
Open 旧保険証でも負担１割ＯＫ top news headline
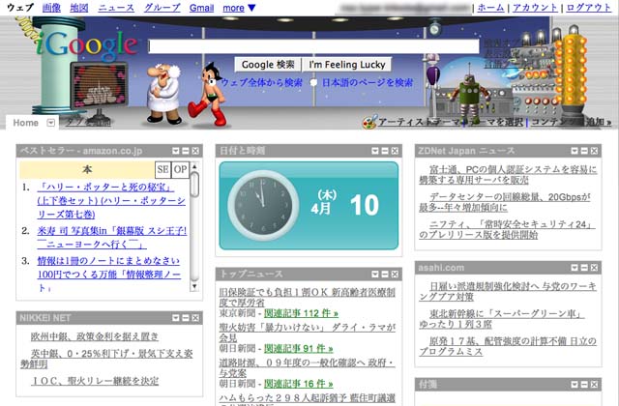[x=308, y=297]
